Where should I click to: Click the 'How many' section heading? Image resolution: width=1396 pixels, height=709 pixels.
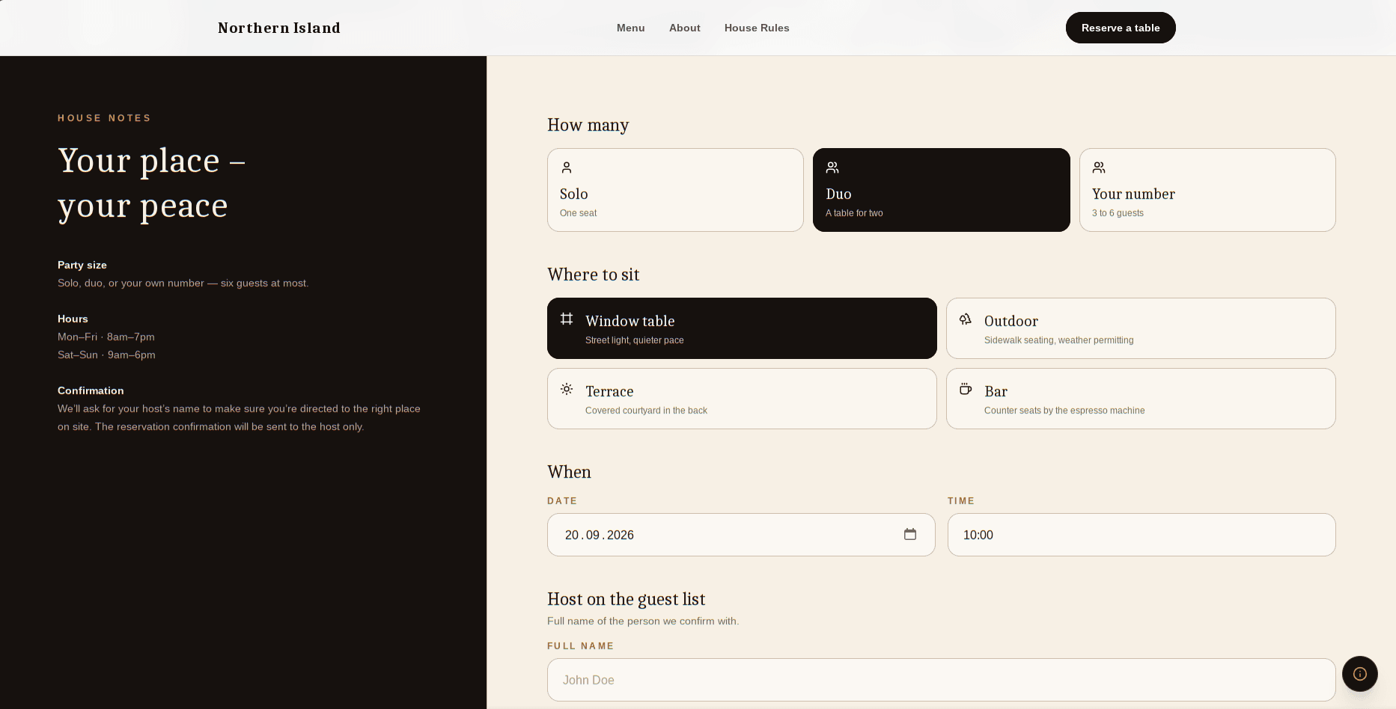[x=588, y=125]
